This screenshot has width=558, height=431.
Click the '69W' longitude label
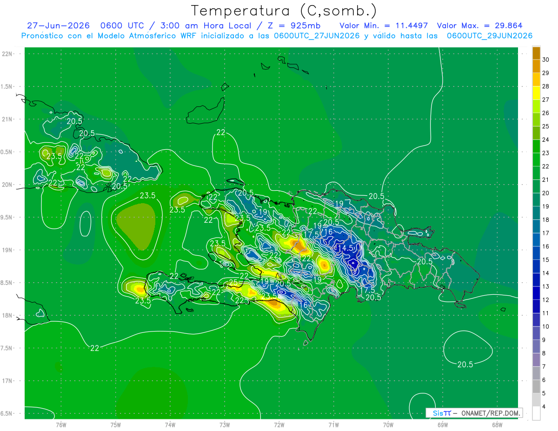[x=443, y=424]
